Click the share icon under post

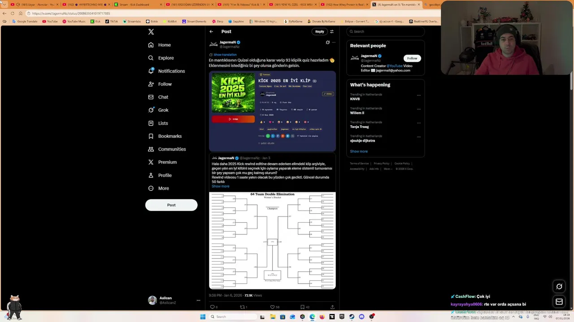point(332,307)
